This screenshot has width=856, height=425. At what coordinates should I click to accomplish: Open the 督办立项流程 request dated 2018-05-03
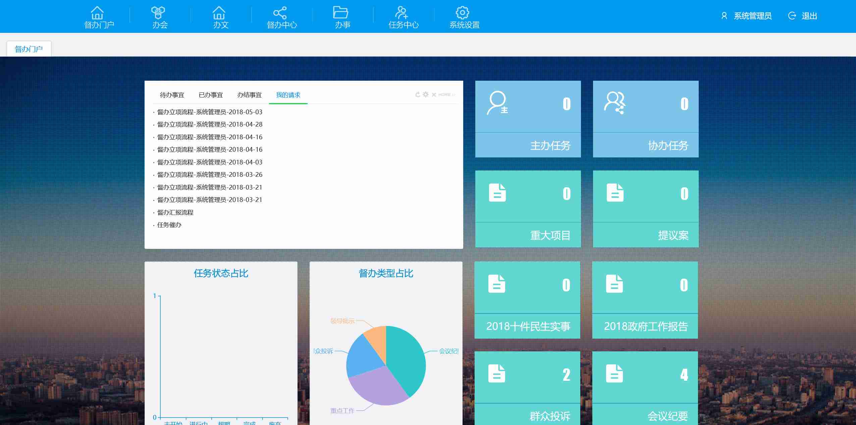click(x=210, y=112)
